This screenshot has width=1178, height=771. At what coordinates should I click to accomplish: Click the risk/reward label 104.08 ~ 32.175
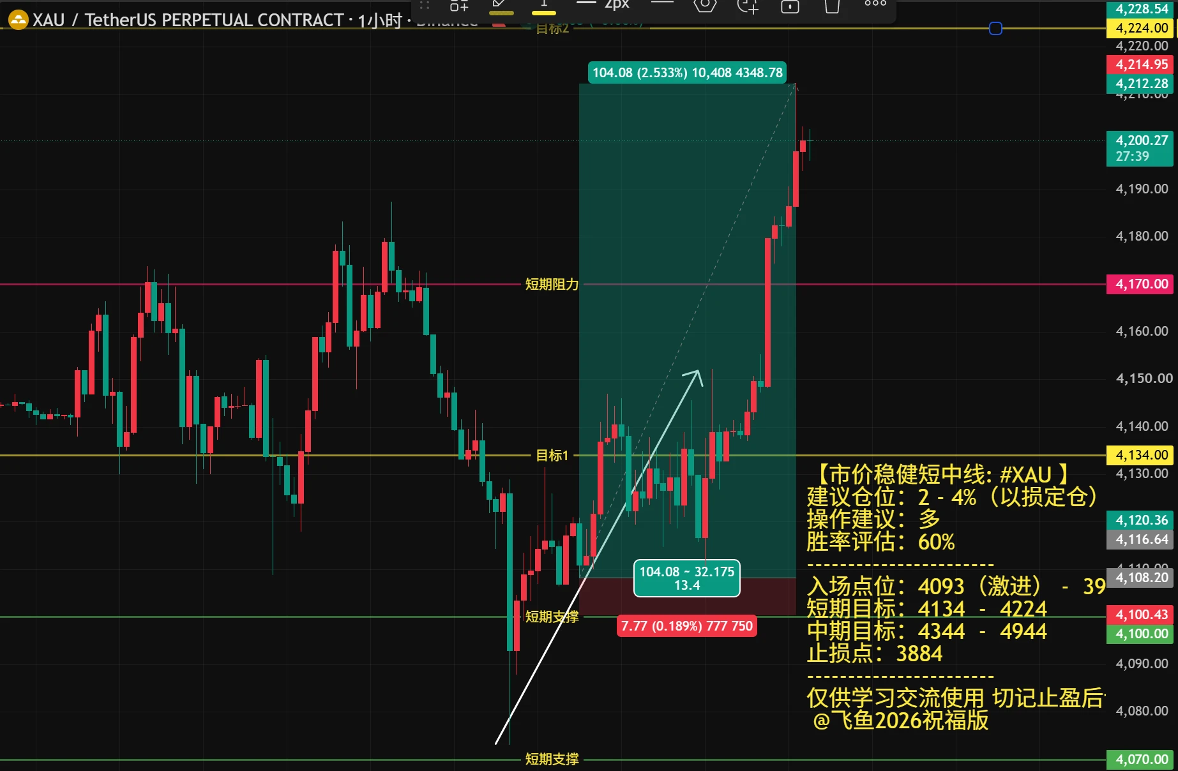point(687,578)
